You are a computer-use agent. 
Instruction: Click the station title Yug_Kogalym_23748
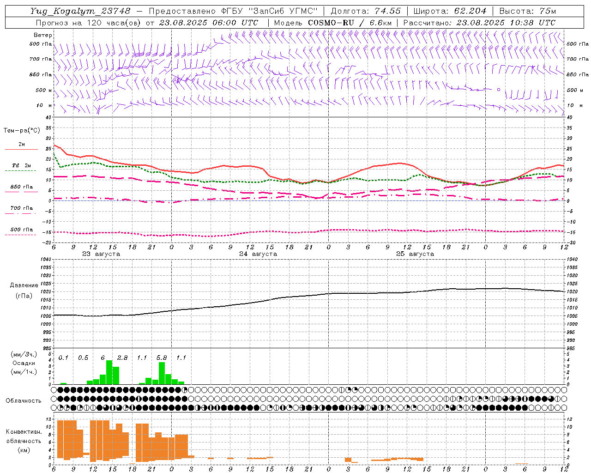click(x=80, y=11)
